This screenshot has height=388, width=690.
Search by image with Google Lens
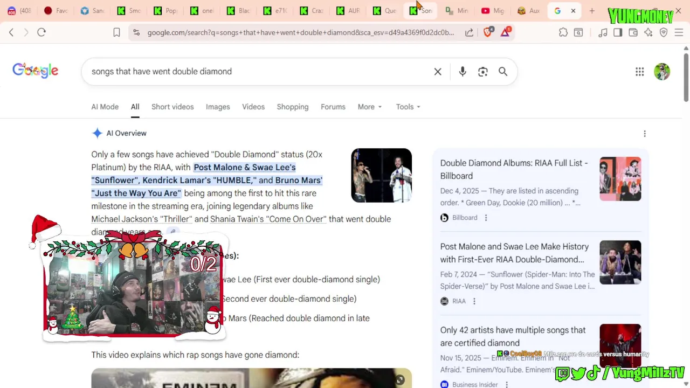pyautogui.click(x=483, y=72)
